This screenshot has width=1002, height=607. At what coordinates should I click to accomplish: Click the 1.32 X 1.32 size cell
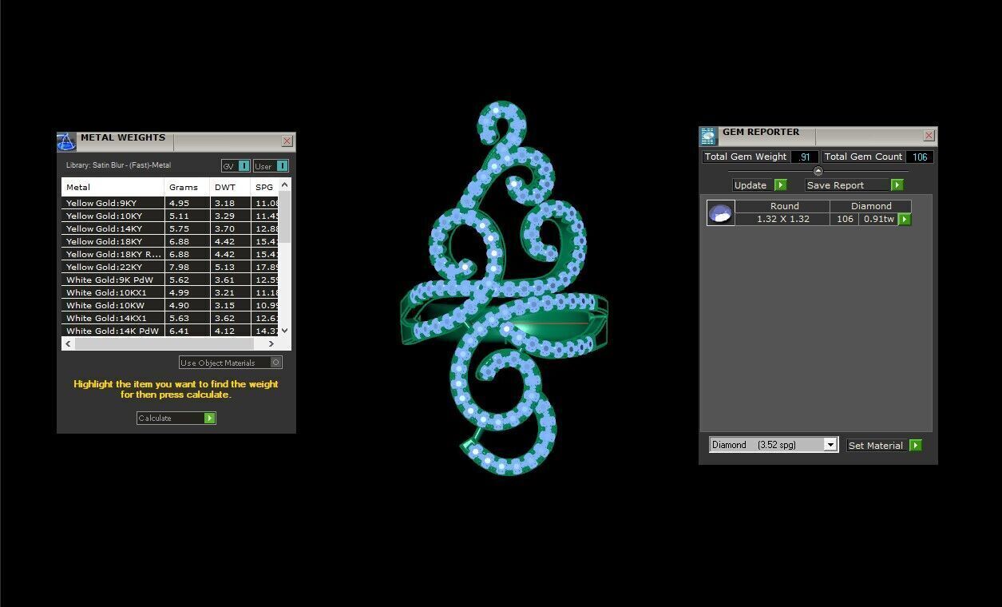point(782,219)
